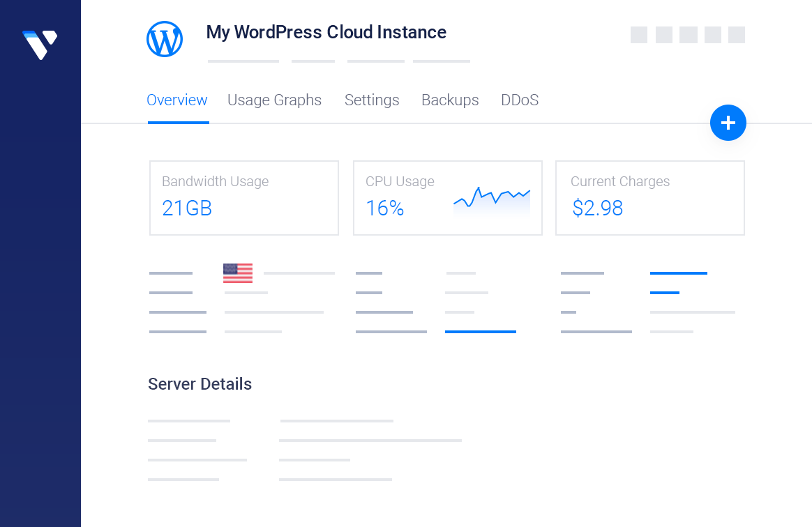Viewport: 812px width, 527px height.
Task: Open the DDoS tab
Action: (520, 100)
